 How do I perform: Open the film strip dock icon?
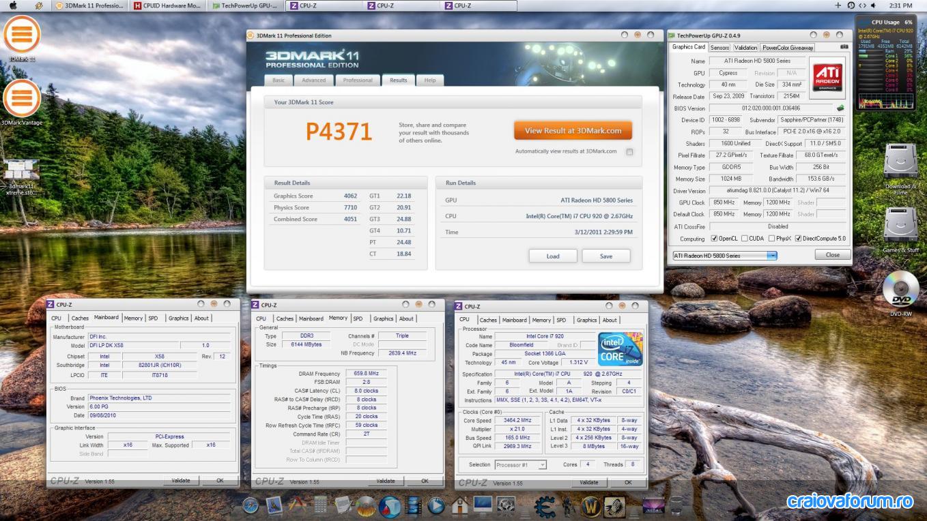tap(414, 505)
